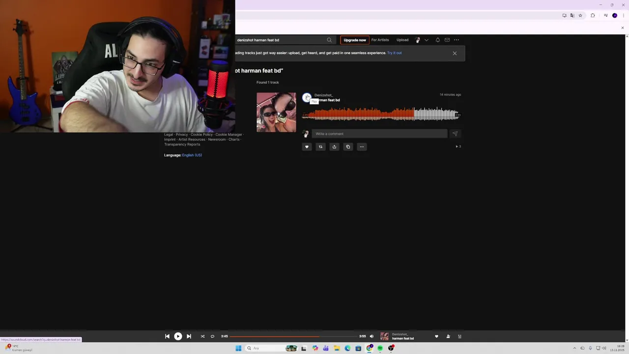Toggle repeat in the player bar
This screenshot has height=354, width=629.
click(x=212, y=336)
